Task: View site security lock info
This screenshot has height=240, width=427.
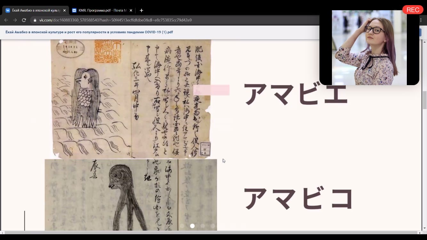Action: click(35, 20)
